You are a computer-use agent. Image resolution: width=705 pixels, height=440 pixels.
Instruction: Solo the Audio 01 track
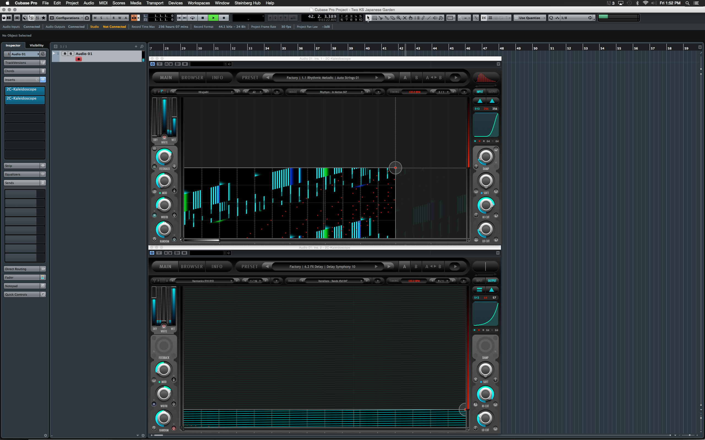tap(70, 54)
